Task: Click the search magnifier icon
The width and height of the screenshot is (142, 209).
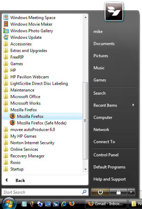Action: click(x=84, y=192)
